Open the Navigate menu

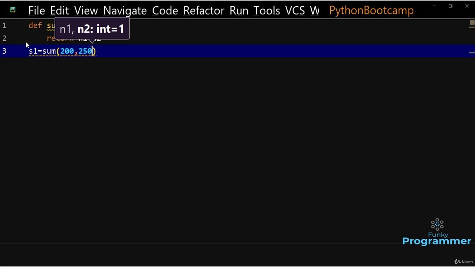(x=125, y=11)
